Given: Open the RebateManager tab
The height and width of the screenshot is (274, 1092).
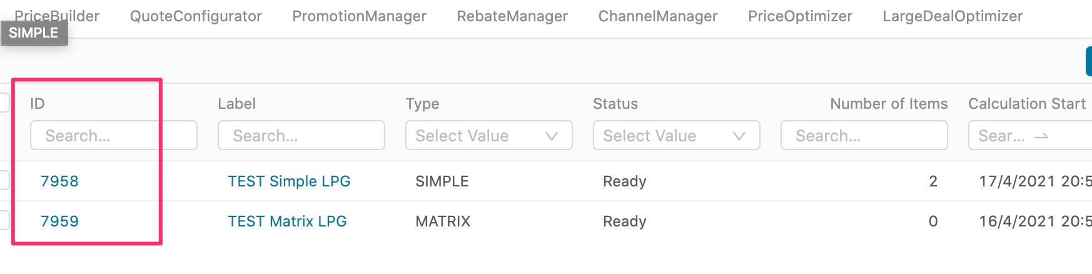Looking at the screenshot, I should [512, 16].
